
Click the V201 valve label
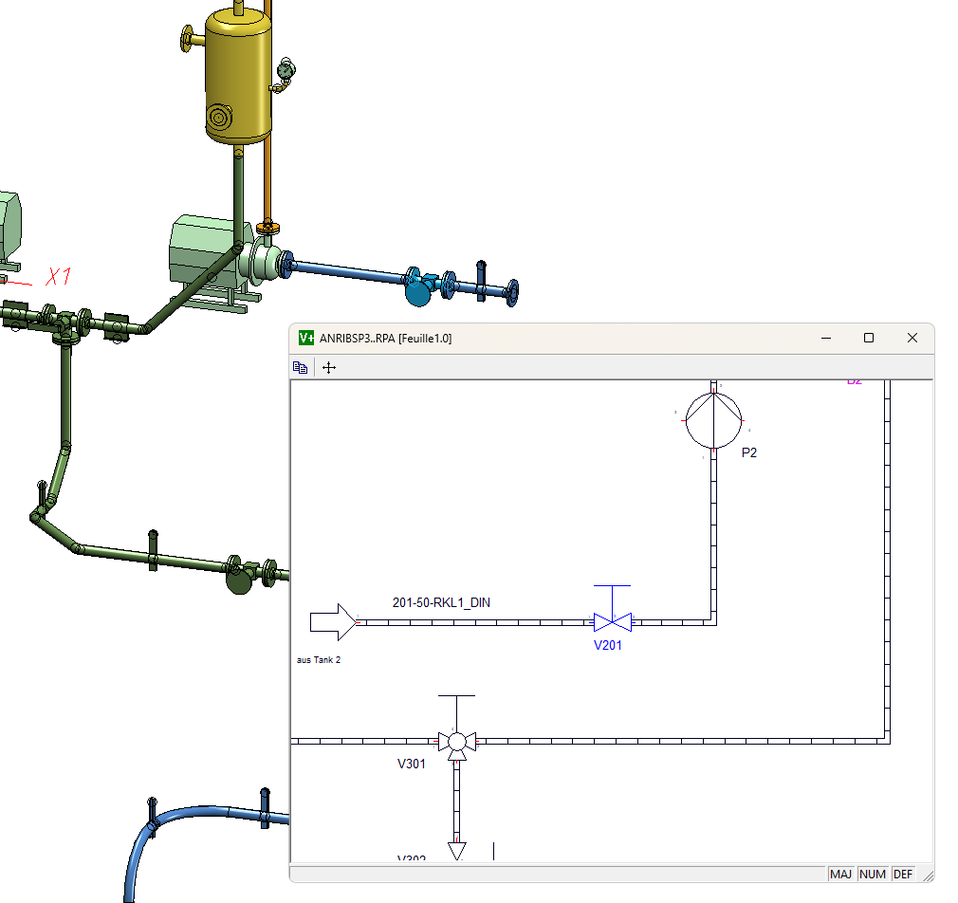608,645
